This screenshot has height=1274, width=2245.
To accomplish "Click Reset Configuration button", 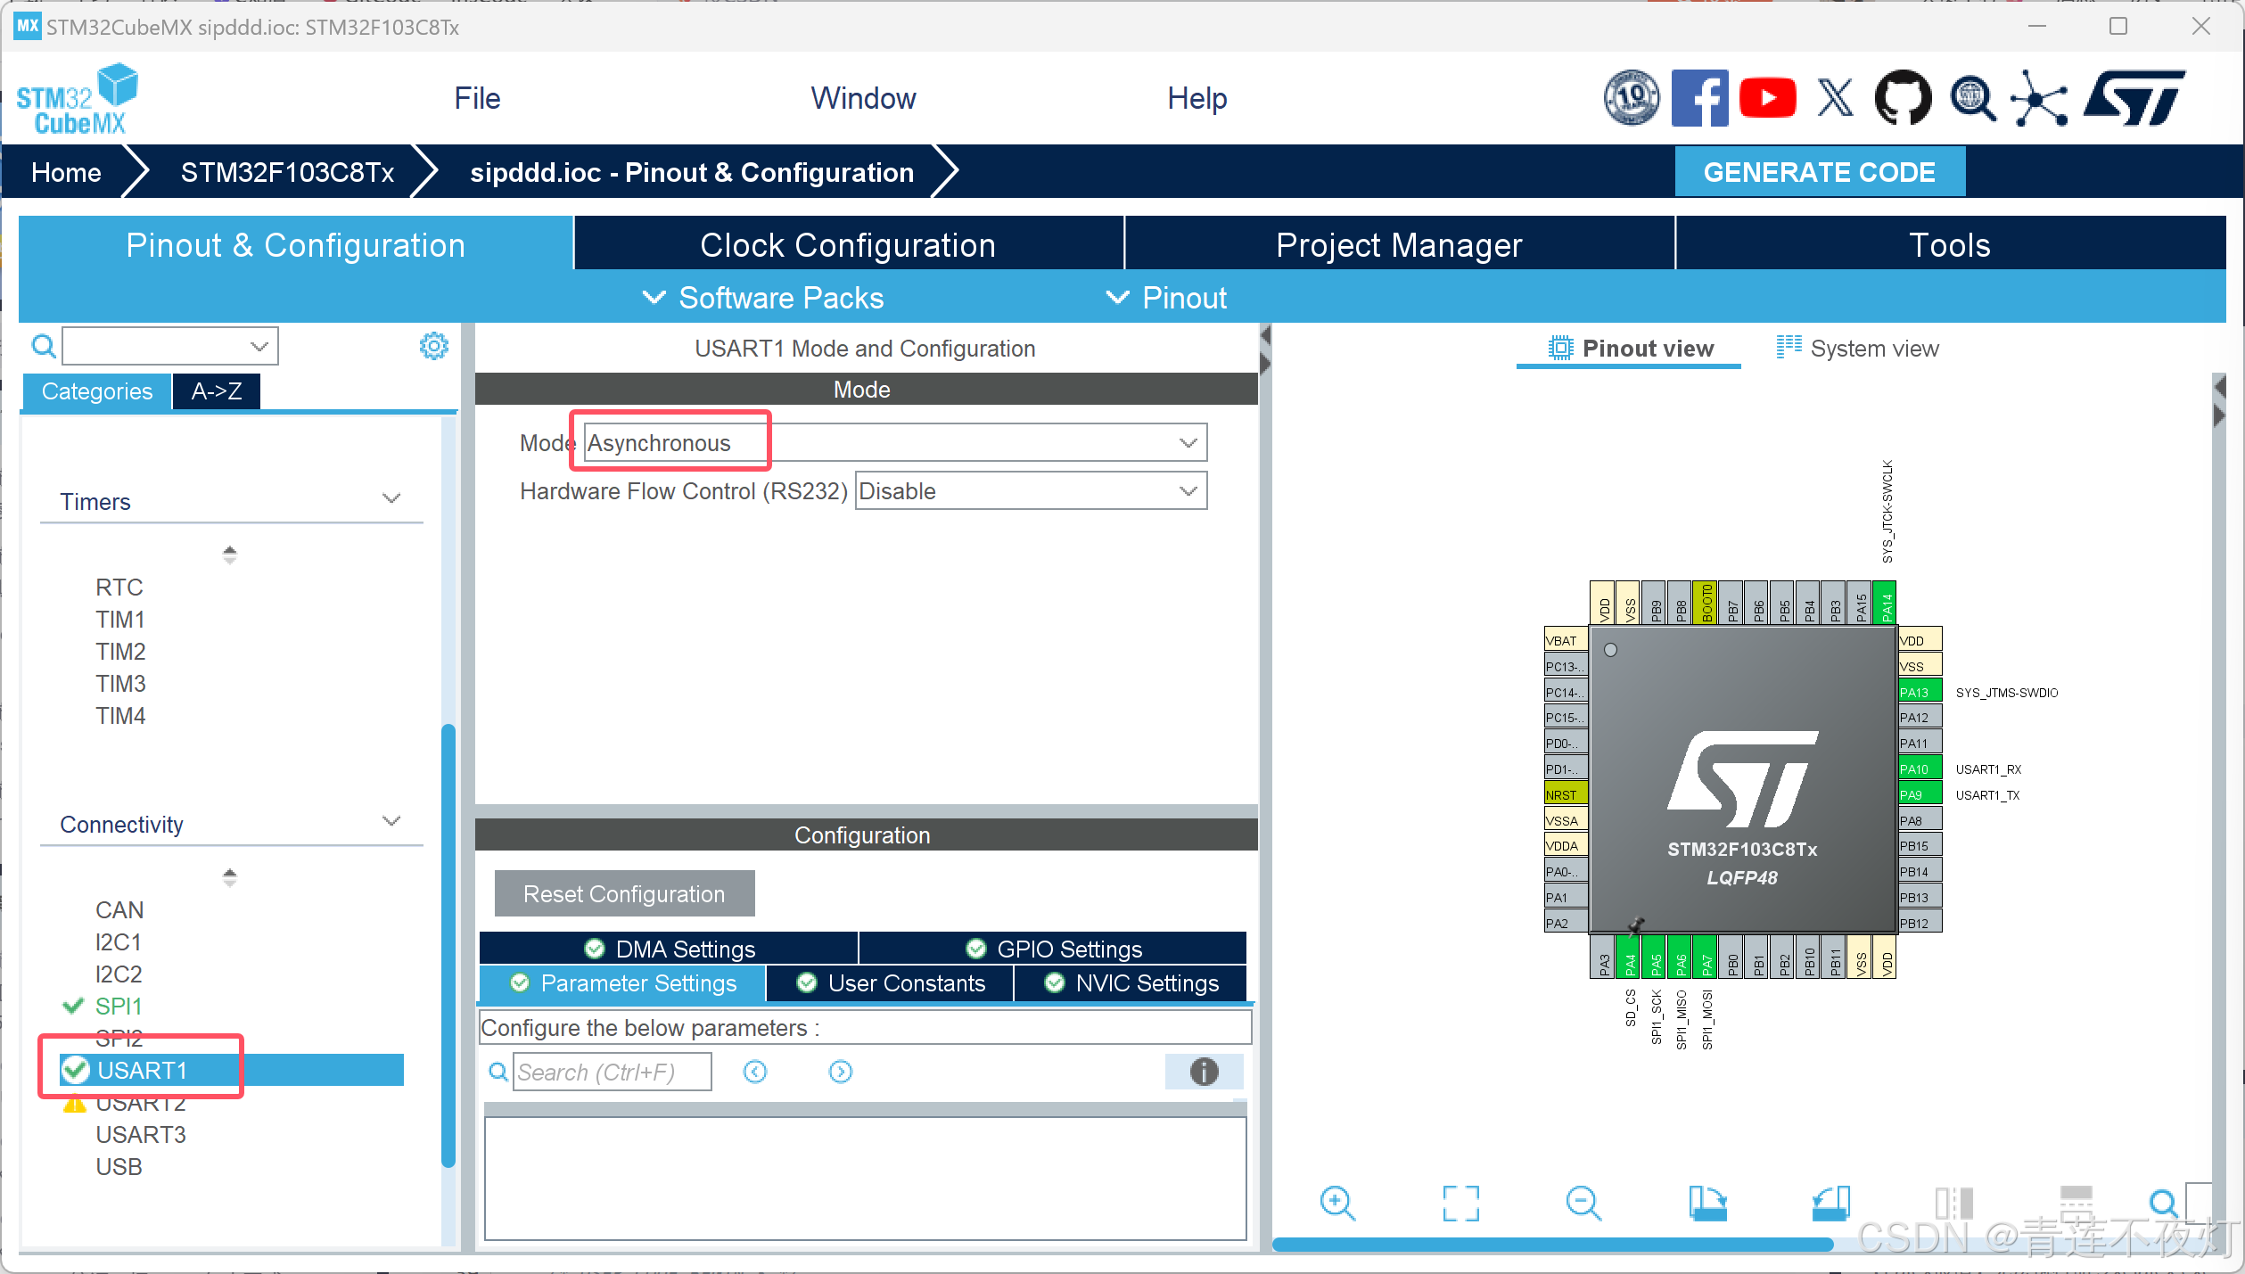I will tap(624, 893).
